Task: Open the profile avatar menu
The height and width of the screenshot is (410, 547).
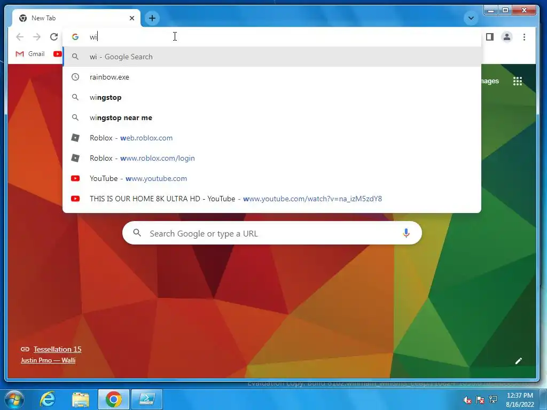Action: 507,37
